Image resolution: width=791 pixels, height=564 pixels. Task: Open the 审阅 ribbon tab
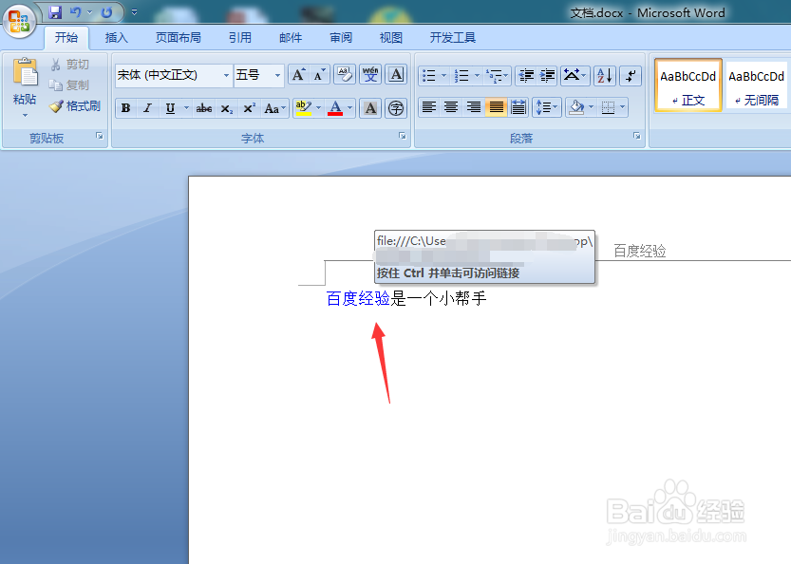[x=341, y=38]
